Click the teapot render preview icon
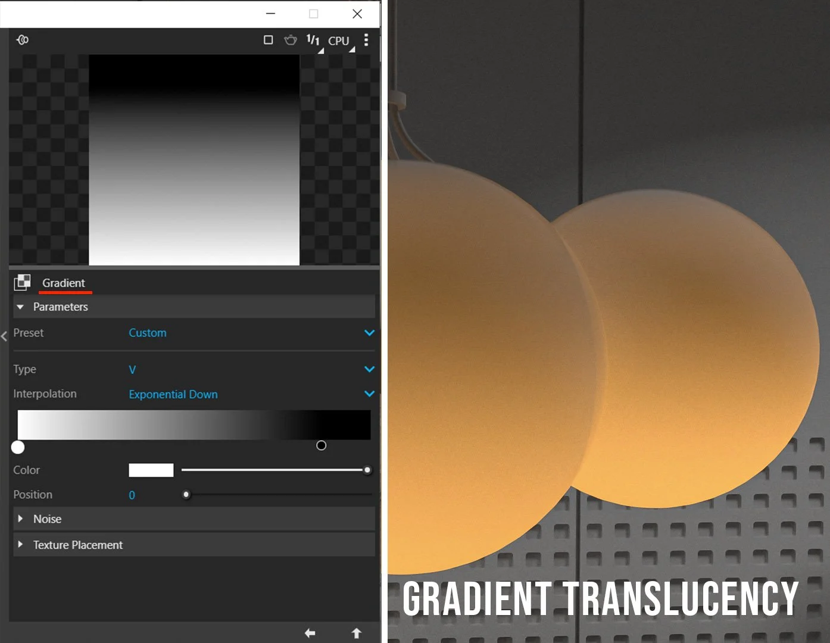The height and width of the screenshot is (643, 830). point(291,40)
